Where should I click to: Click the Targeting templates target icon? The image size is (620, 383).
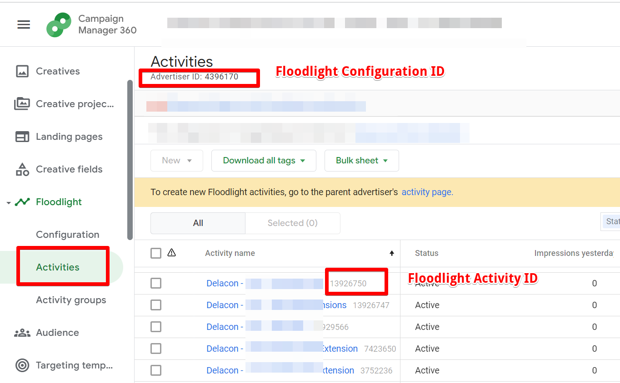(x=22, y=365)
